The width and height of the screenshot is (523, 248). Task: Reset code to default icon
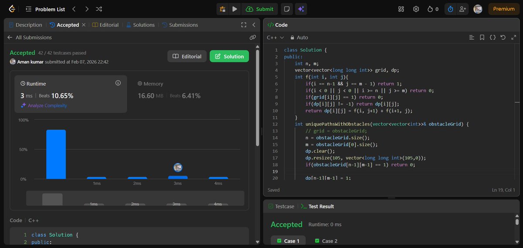(x=503, y=37)
